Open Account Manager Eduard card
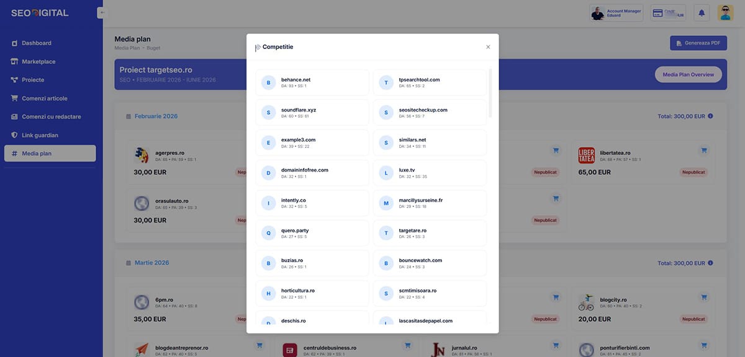Screen dimensions: 745x357 point(616,13)
